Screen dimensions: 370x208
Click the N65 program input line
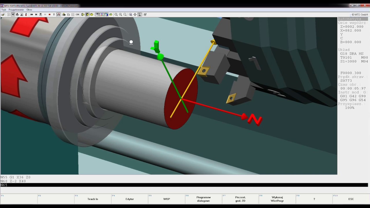click(184, 185)
